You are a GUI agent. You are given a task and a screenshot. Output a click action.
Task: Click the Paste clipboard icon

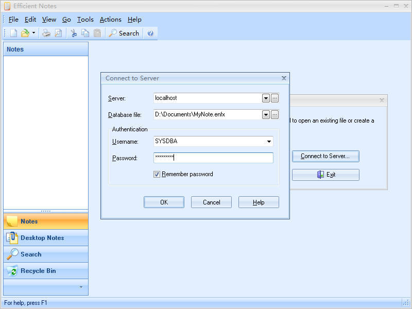pos(97,33)
